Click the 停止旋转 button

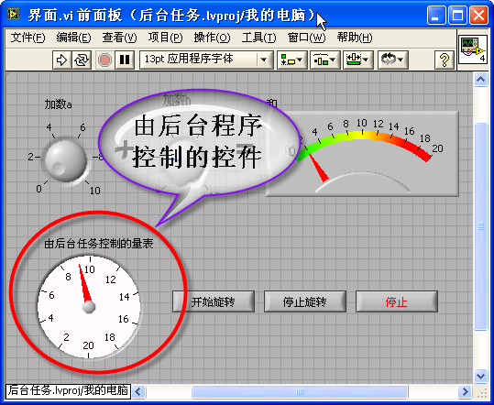click(304, 301)
